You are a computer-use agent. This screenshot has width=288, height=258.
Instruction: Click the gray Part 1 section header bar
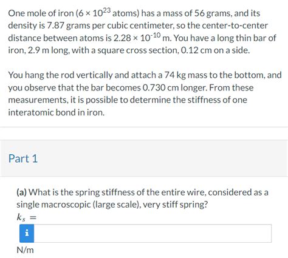(x=144, y=158)
